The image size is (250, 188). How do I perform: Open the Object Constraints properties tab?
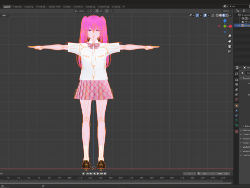(x=236, y=115)
